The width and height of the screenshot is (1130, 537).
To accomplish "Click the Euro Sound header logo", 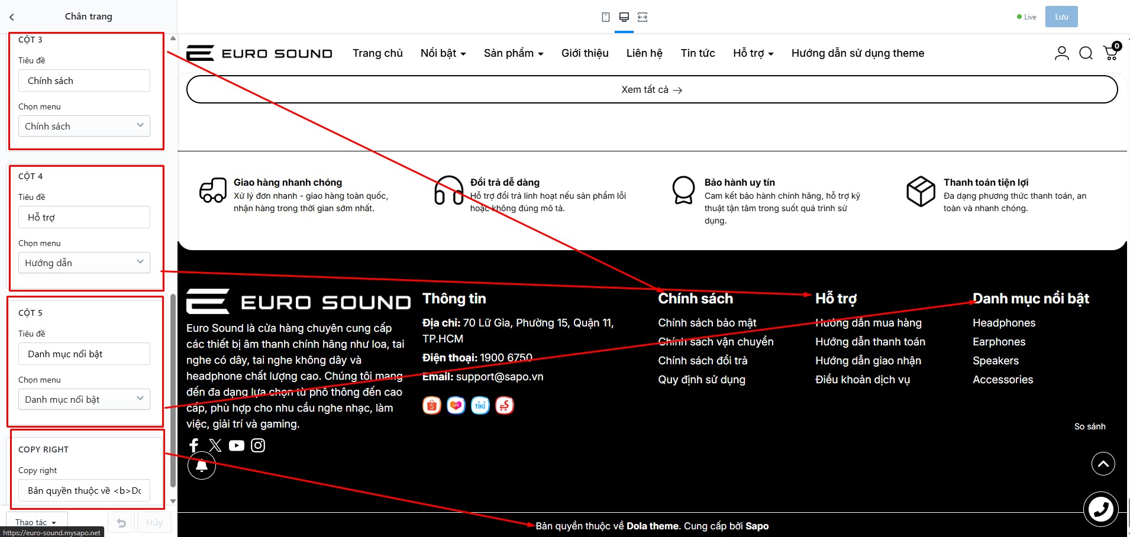I will click(x=259, y=53).
